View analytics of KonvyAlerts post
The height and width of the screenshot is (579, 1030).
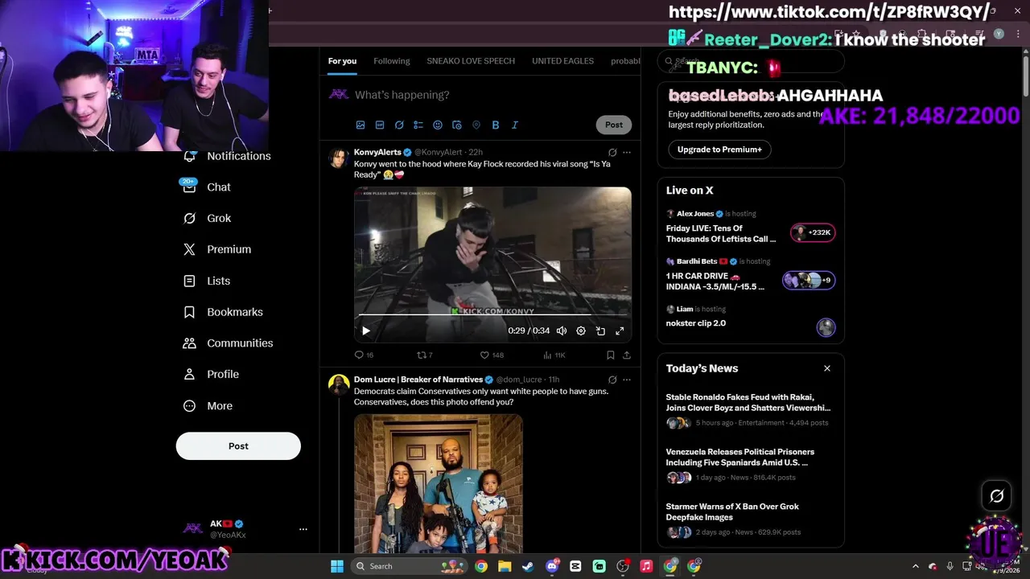tap(554, 355)
